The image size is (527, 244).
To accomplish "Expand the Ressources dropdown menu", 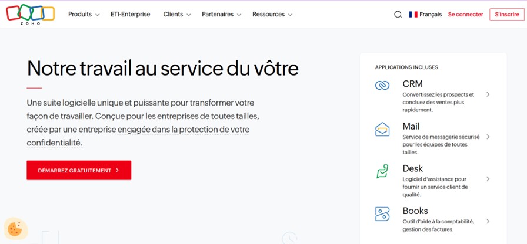I will [x=272, y=15].
